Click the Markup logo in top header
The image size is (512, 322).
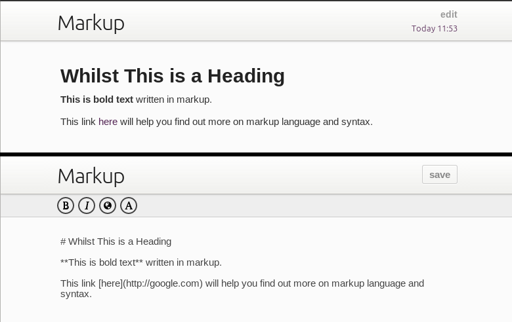click(91, 23)
